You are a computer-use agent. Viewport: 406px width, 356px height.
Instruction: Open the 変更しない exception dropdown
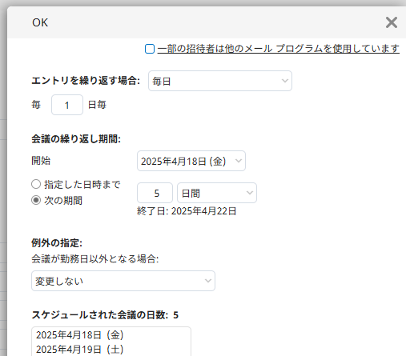123,281
